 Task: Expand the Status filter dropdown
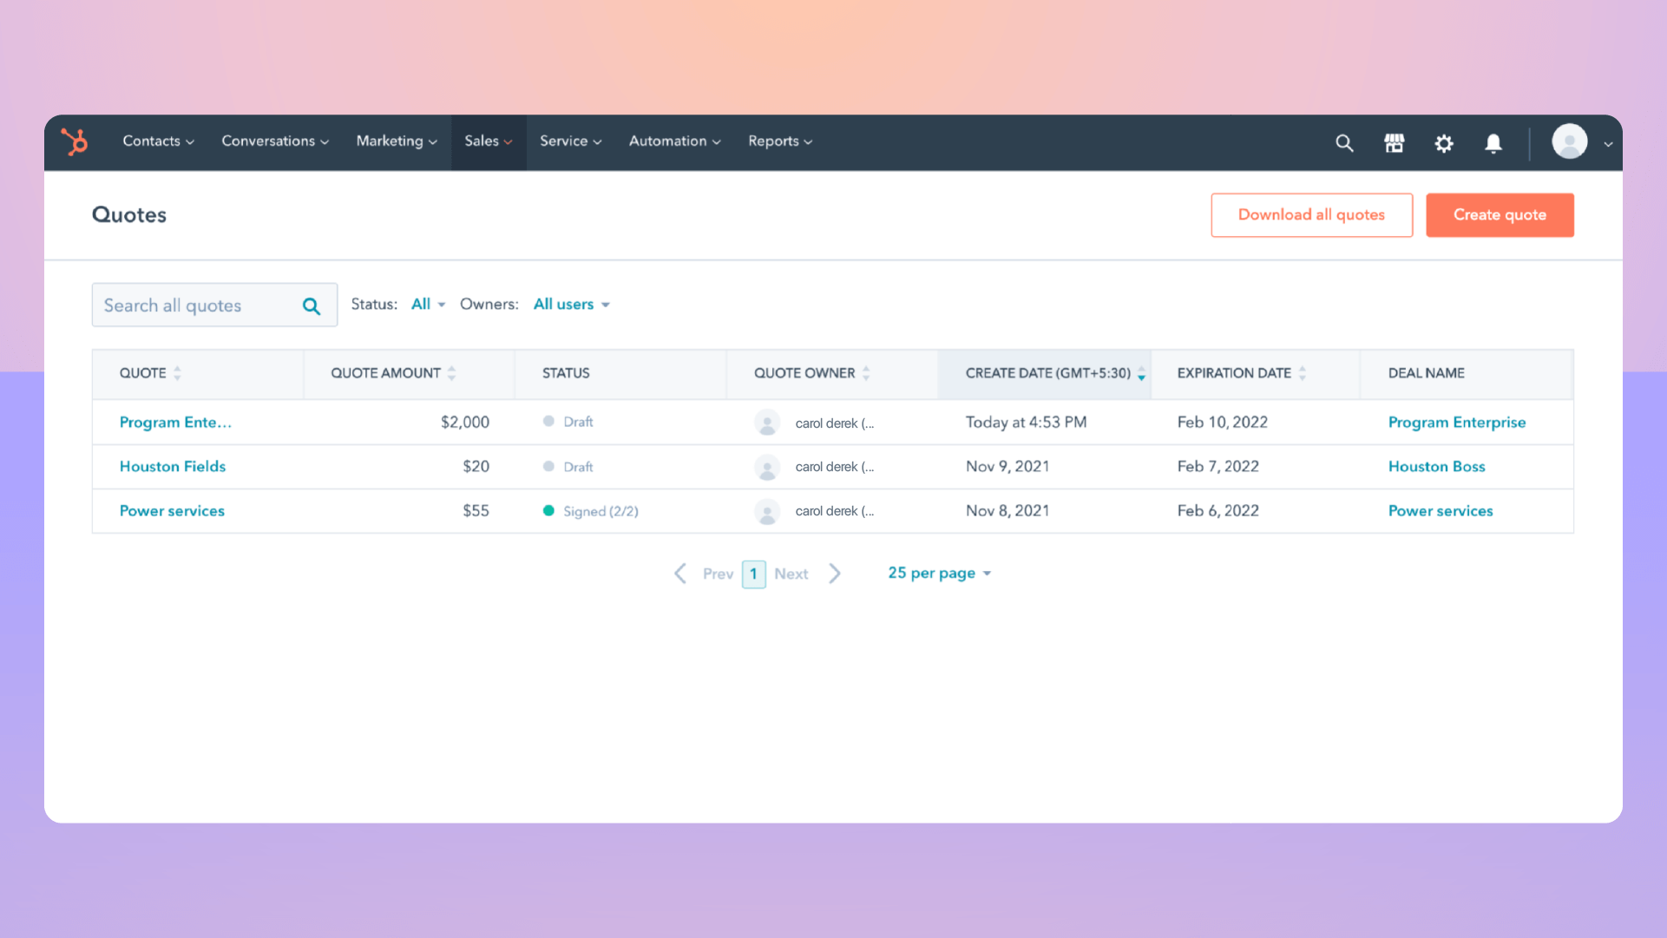coord(430,304)
